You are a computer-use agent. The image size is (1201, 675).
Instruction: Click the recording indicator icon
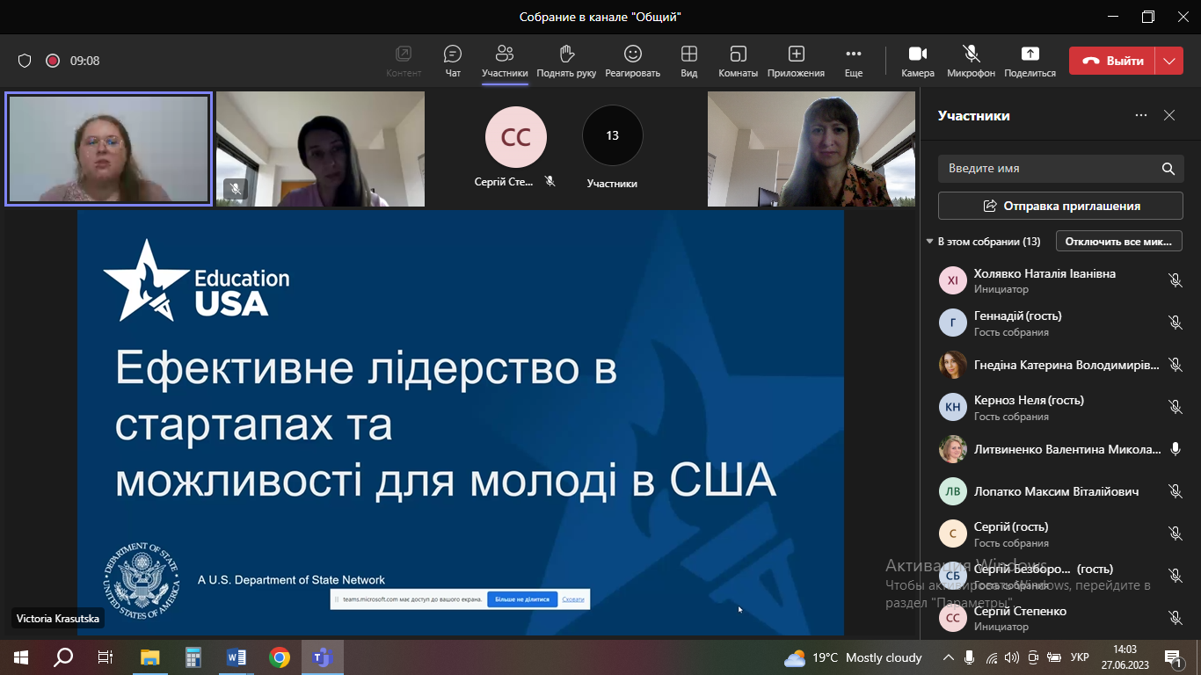coord(53,61)
